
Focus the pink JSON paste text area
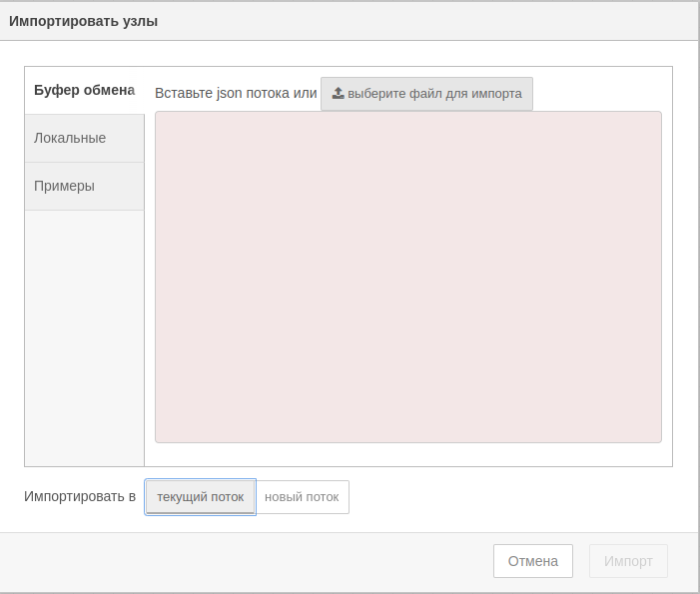coord(407,277)
